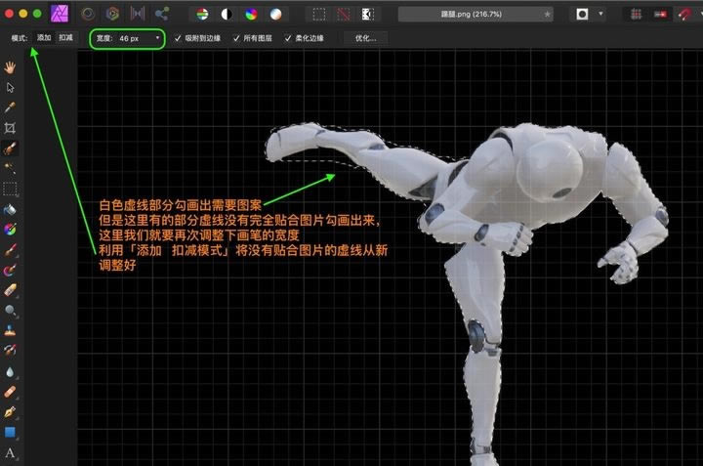This screenshot has width=703, height=466.
Task: Select the Text tool at the toolbar bottom
Action: coord(11,453)
